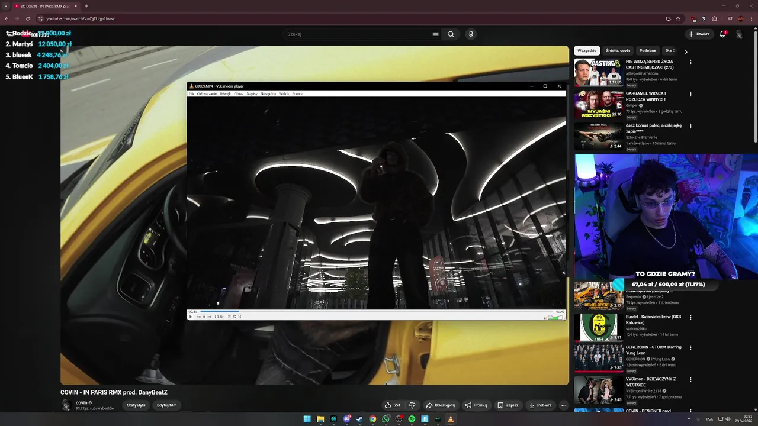Open options for Burdel - Katowicka krew video
Image resolution: width=758 pixels, height=426 pixels.
click(690, 317)
